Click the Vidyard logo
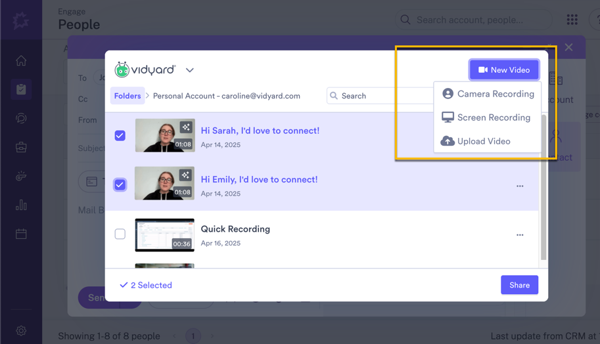Viewport: 600px width, 344px height. tap(145, 70)
